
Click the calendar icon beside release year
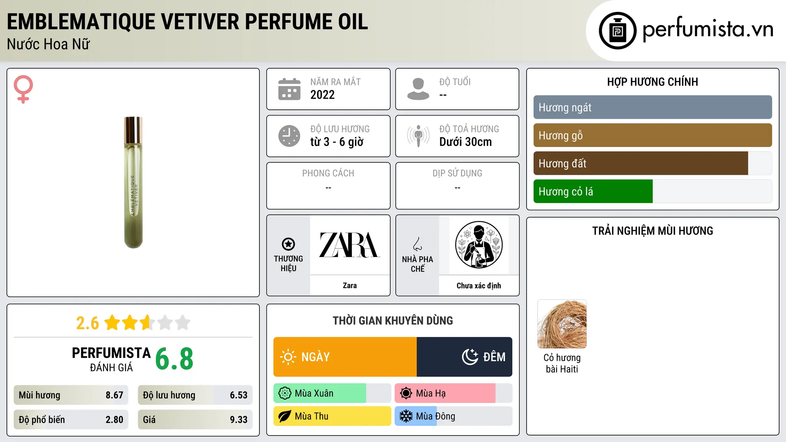(x=289, y=89)
